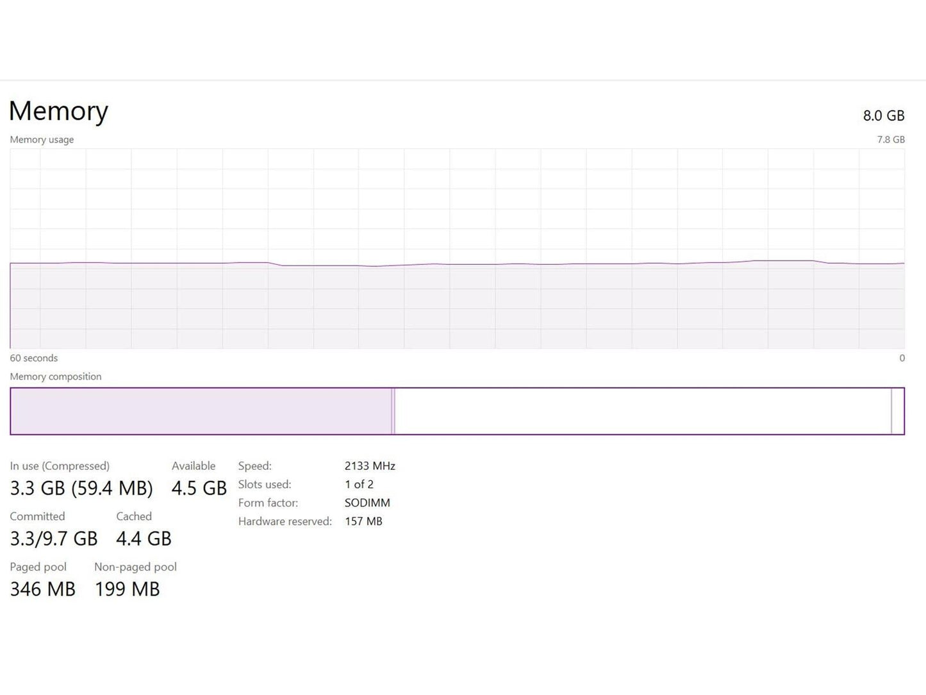Select the Hardware reserved 157 MB value
Screen dimensions: 926x695
[x=363, y=522]
